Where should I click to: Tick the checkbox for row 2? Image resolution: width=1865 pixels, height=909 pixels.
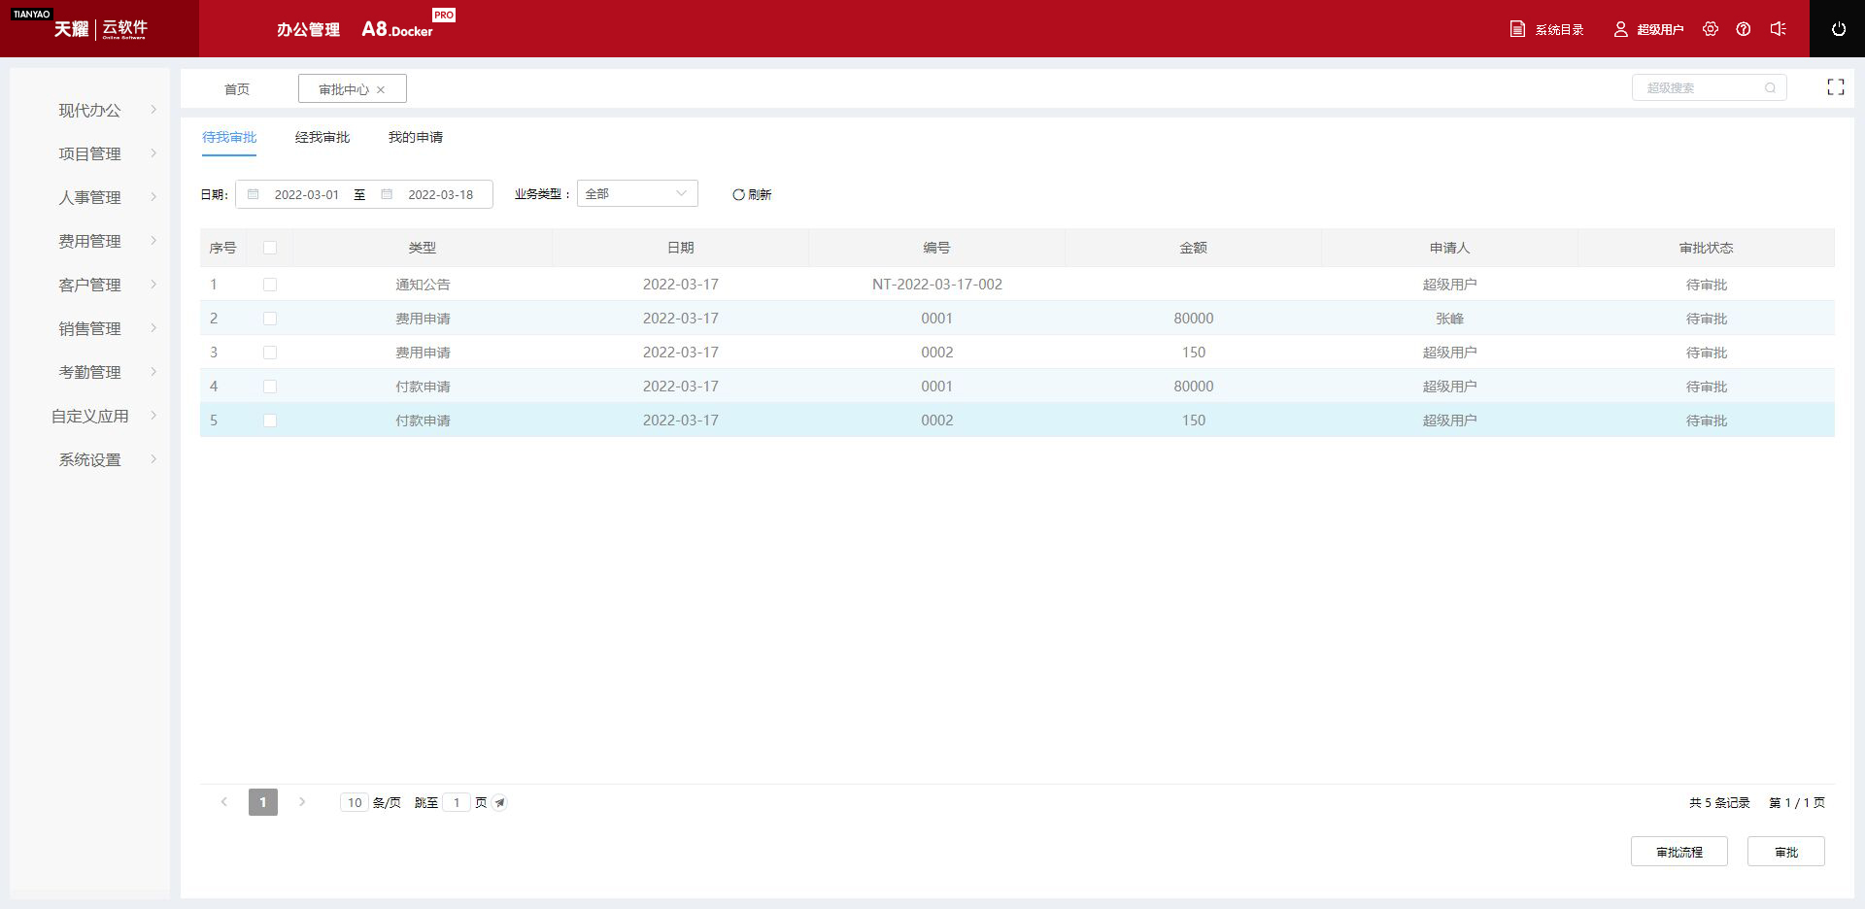click(270, 319)
